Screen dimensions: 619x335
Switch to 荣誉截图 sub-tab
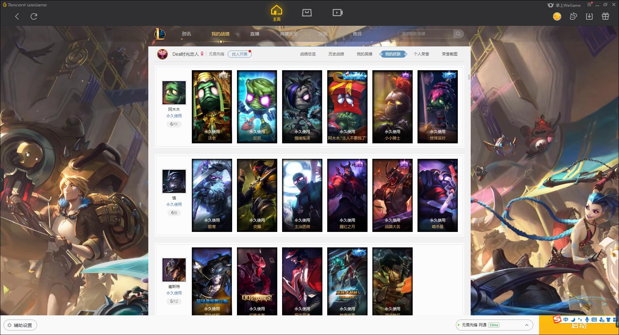[450, 54]
